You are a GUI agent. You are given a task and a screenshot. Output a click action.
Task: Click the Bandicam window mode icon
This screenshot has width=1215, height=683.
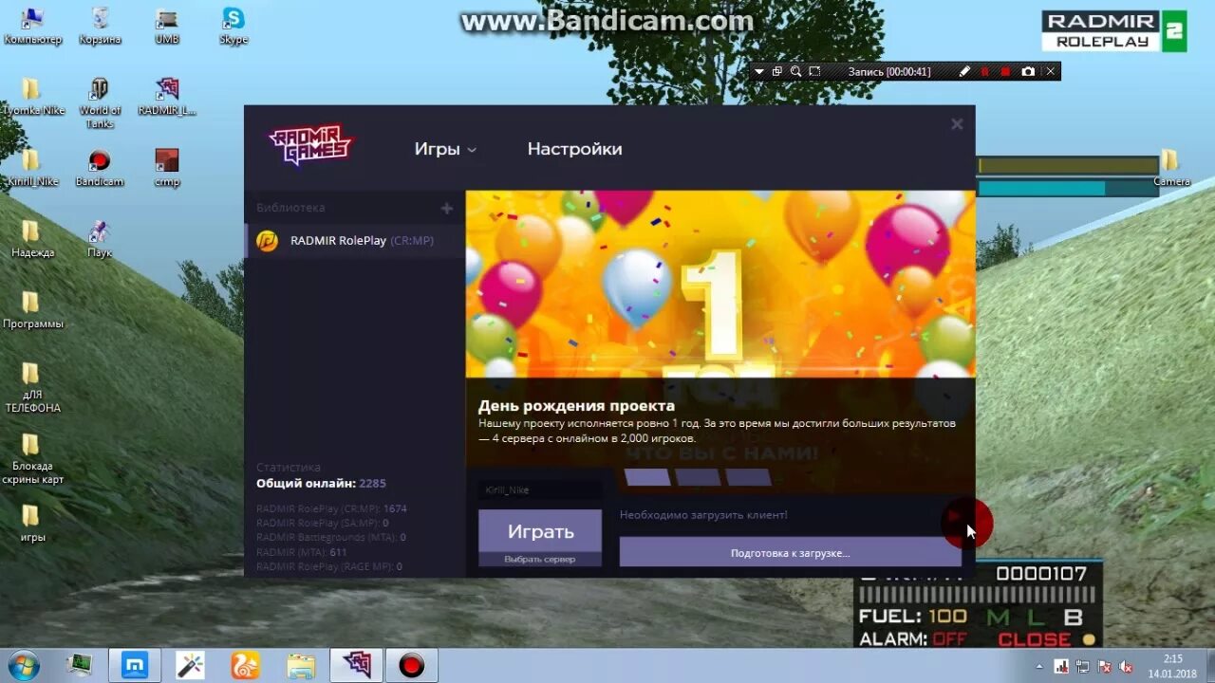(x=777, y=71)
